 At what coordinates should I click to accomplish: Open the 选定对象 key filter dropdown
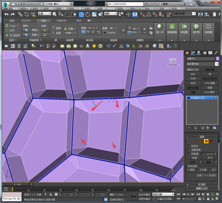click(x=163, y=194)
